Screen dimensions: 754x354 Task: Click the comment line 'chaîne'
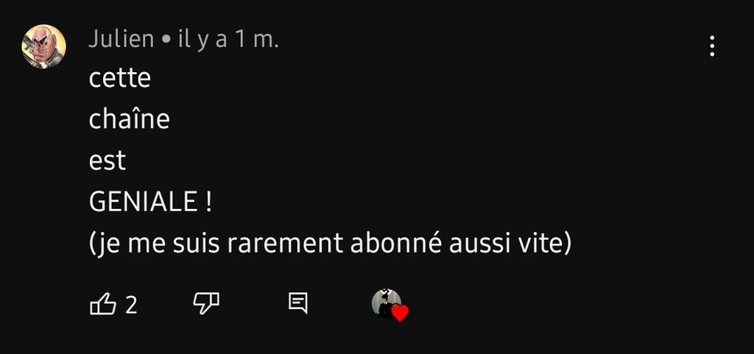coord(130,118)
